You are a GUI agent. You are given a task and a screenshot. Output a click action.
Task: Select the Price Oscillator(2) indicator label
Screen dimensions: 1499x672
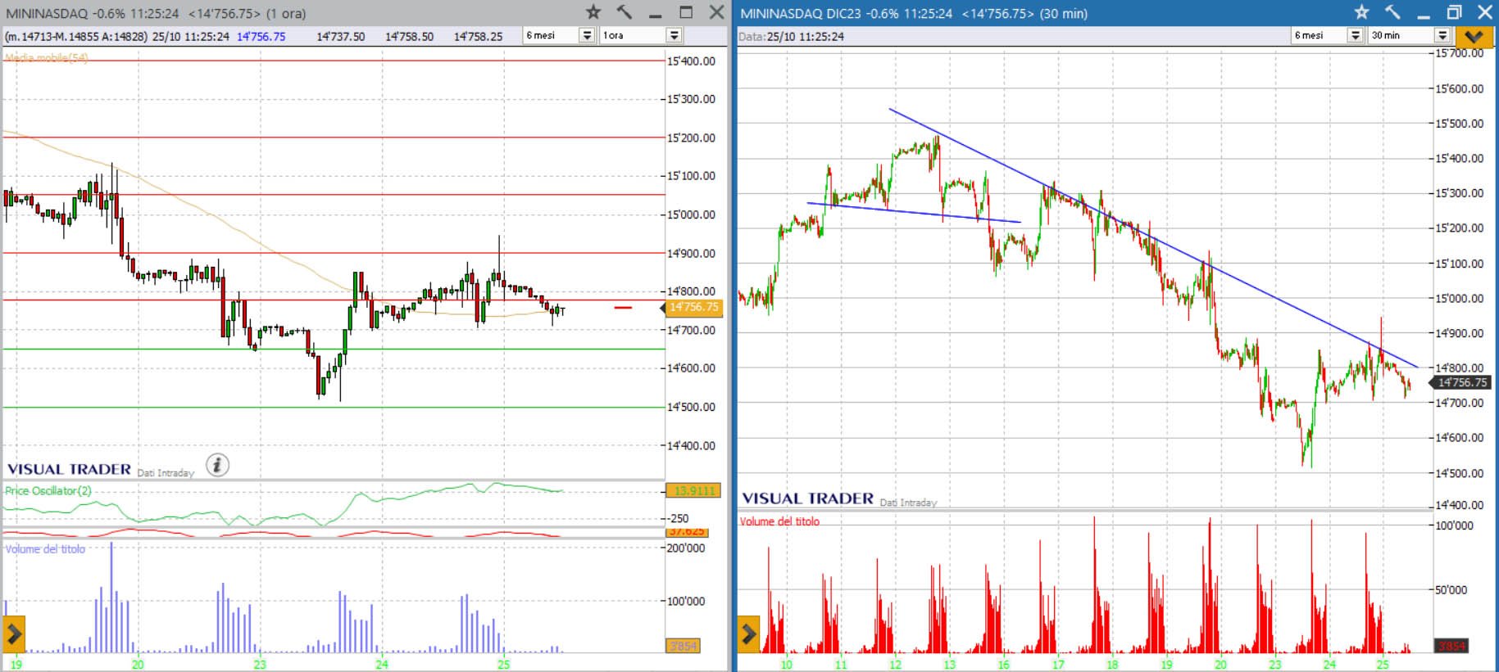click(48, 490)
